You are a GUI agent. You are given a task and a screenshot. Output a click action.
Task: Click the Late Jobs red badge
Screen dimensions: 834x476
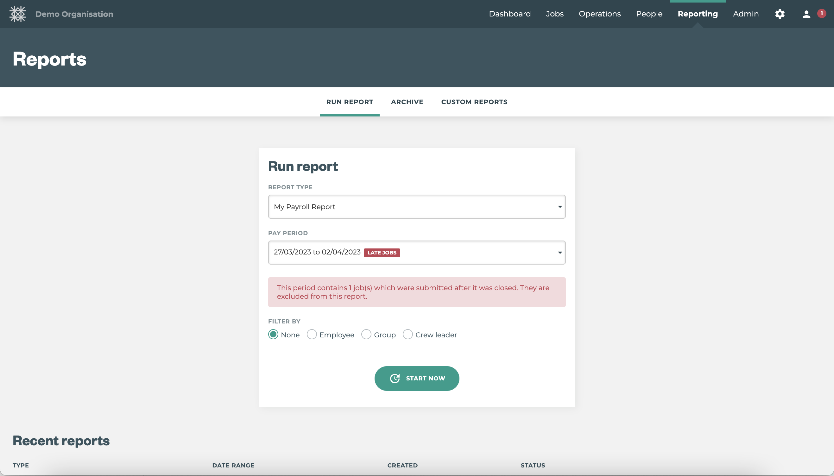382,253
